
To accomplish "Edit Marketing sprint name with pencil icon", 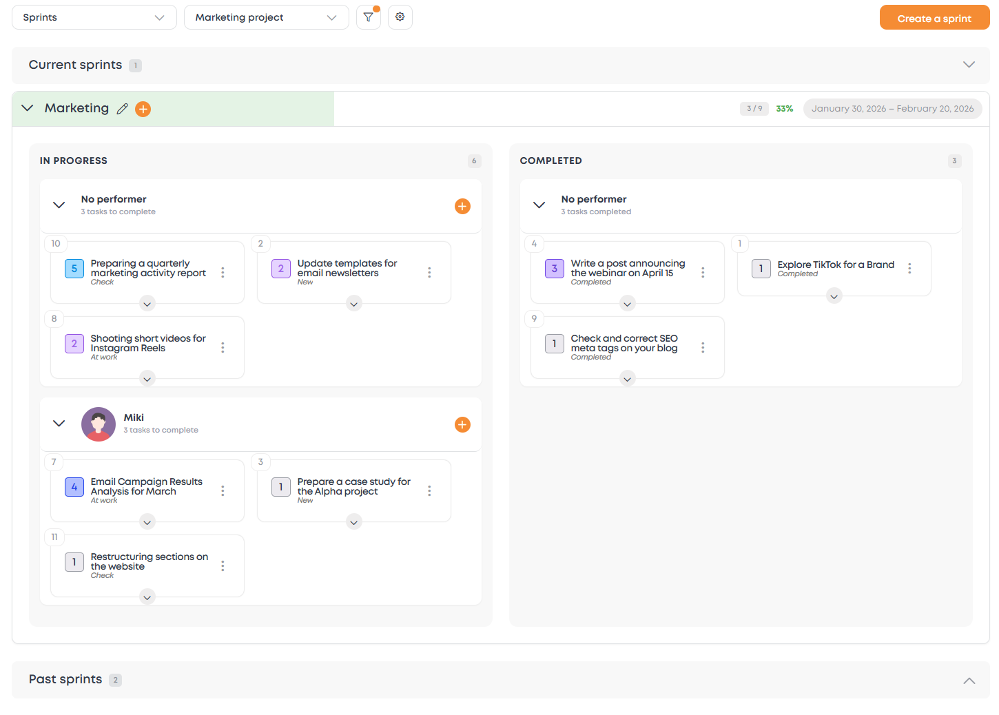I will tap(123, 109).
